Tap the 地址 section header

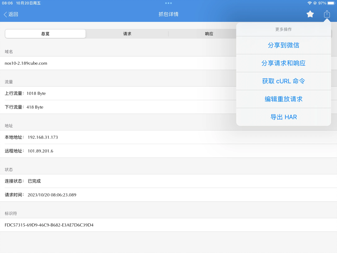tap(9, 126)
